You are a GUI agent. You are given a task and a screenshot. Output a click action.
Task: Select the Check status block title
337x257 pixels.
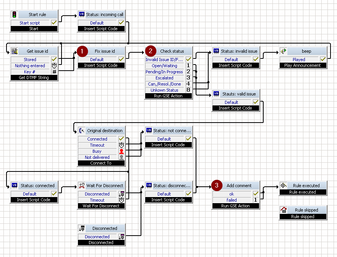coord(172,51)
